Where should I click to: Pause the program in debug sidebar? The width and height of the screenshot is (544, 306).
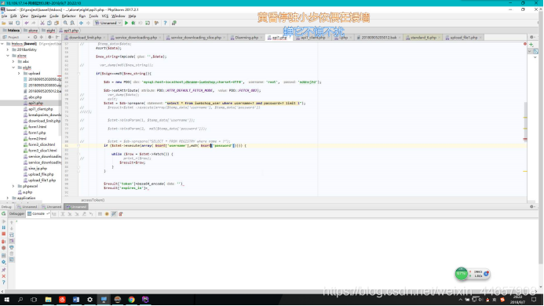pos(3,228)
